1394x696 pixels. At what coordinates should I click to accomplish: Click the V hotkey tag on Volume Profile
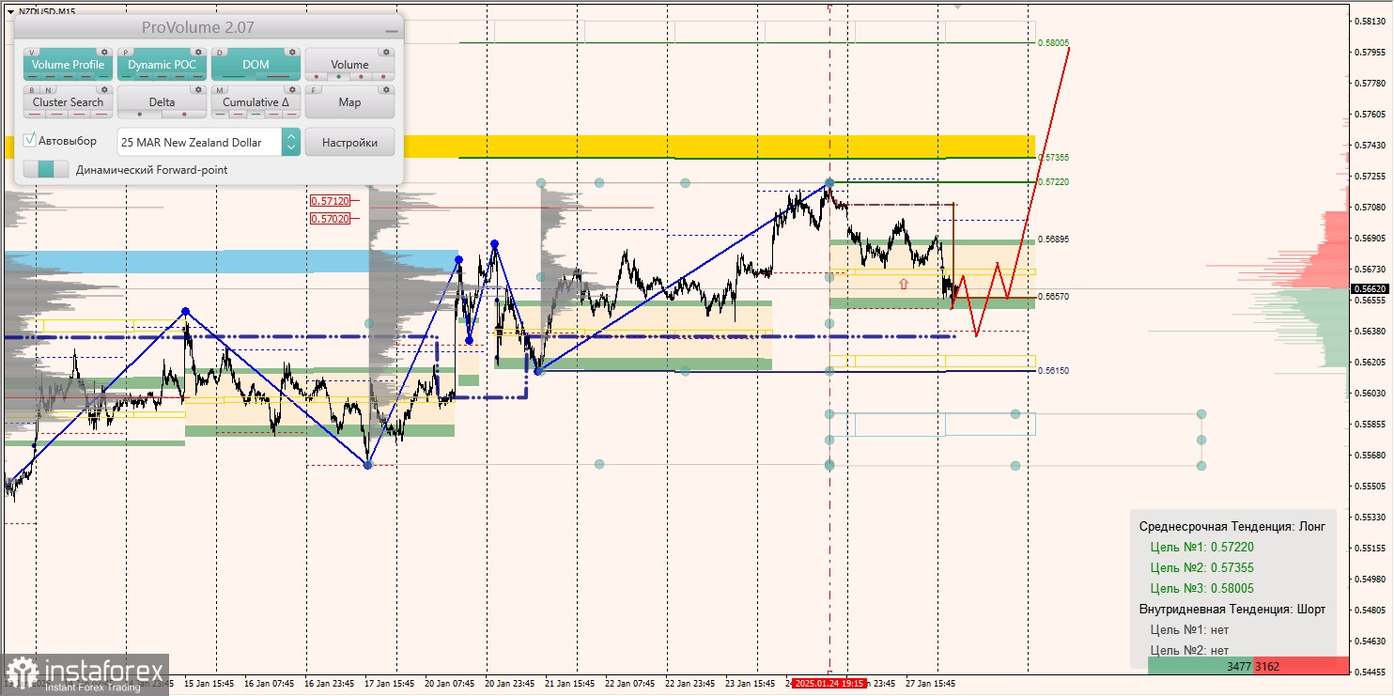32,52
